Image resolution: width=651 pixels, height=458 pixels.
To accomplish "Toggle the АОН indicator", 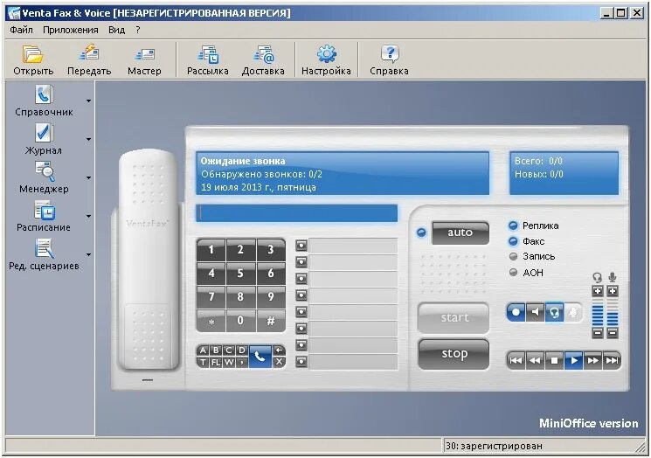I will click(513, 273).
